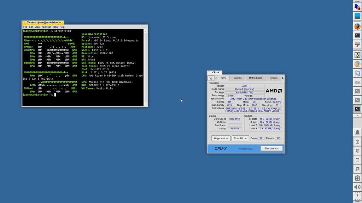Click the Tux penguin panel icon
Image resolution: width=362 pixels, height=203 pixels.
pos(357,55)
